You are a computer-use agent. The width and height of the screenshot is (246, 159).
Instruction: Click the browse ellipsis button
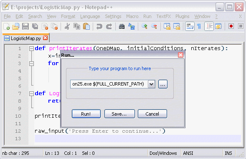tap(163, 84)
